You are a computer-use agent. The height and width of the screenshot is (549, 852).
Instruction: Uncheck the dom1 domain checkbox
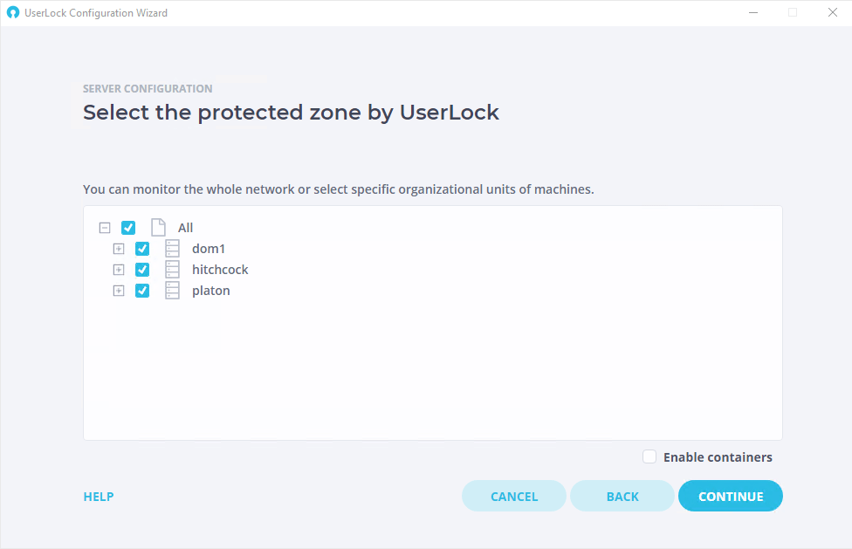(142, 249)
